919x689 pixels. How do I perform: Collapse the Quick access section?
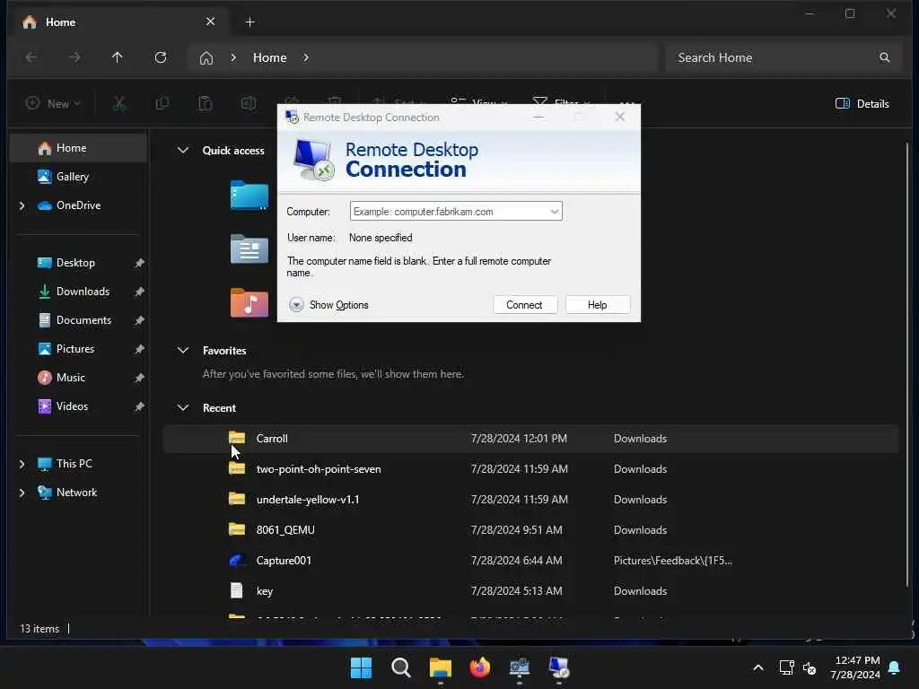click(x=183, y=151)
